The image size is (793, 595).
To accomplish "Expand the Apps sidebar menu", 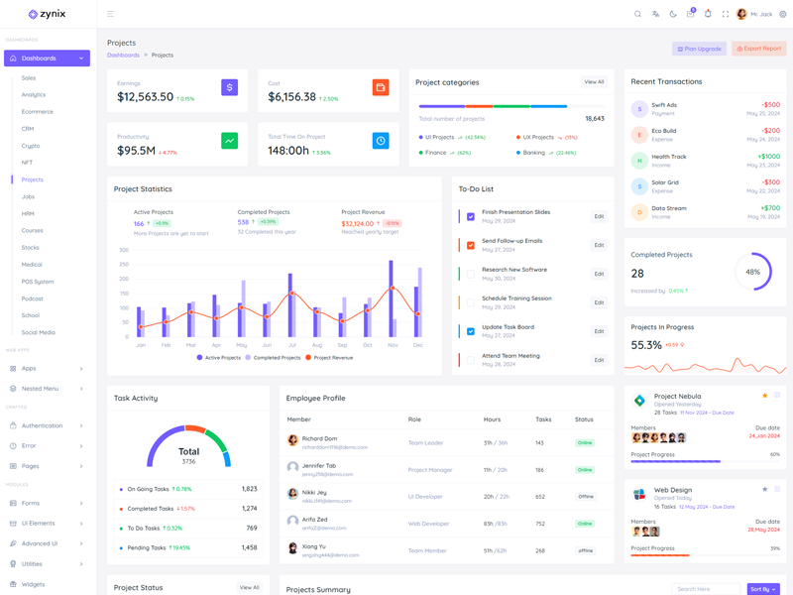I will point(47,368).
